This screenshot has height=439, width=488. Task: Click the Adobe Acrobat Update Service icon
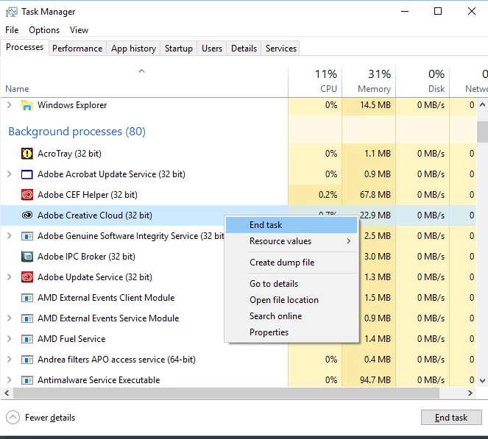tap(27, 174)
